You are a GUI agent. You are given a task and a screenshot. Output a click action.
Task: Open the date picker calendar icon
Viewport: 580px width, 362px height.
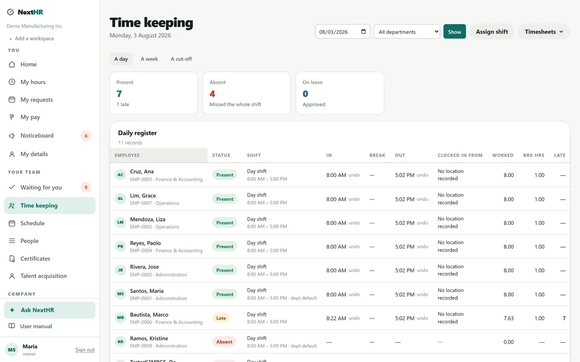coord(363,32)
